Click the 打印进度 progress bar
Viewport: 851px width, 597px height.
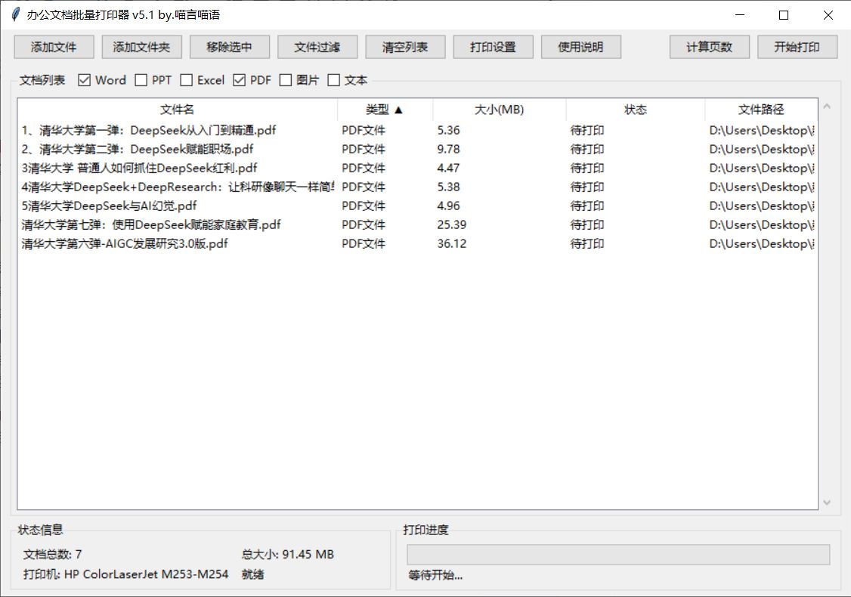tap(618, 555)
